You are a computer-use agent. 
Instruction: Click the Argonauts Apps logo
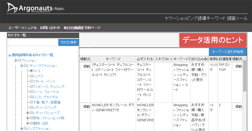pyautogui.click(x=36, y=8)
